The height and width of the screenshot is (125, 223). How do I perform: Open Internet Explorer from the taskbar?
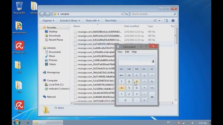click(x=28, y=123)
